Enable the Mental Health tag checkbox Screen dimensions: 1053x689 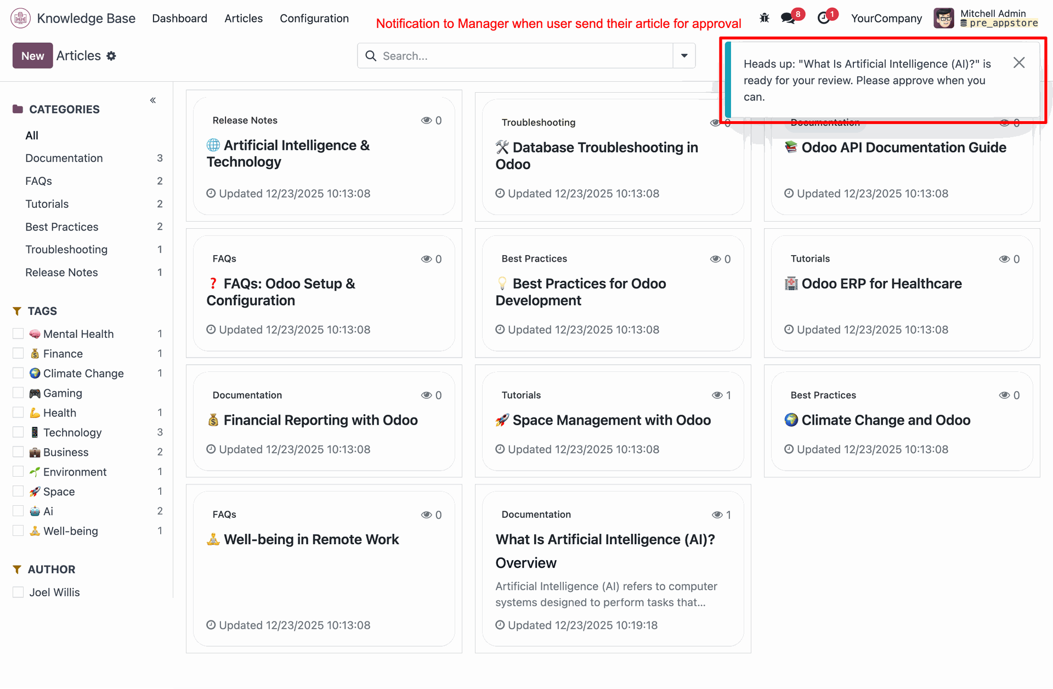pos(18,334)
